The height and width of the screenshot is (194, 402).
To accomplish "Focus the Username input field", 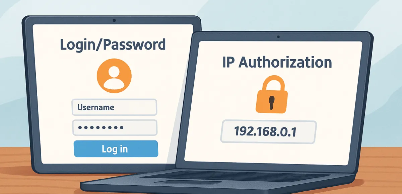I will pyautogui.click(x=115, y=108).
